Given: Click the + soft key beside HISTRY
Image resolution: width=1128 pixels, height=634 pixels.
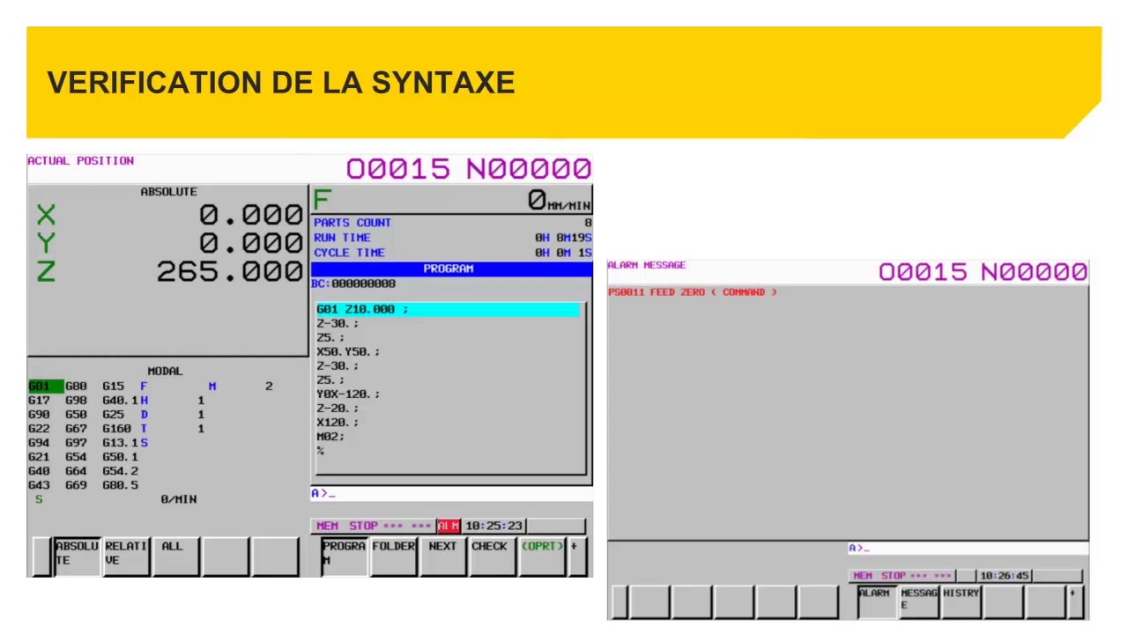Looking at the screenshot, I should click(x=1076, y=601).
